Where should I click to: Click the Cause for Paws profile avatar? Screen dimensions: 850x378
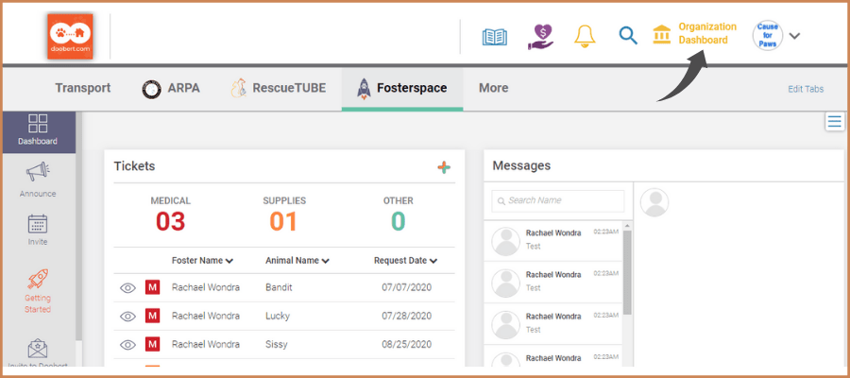[x=768, y=36]
